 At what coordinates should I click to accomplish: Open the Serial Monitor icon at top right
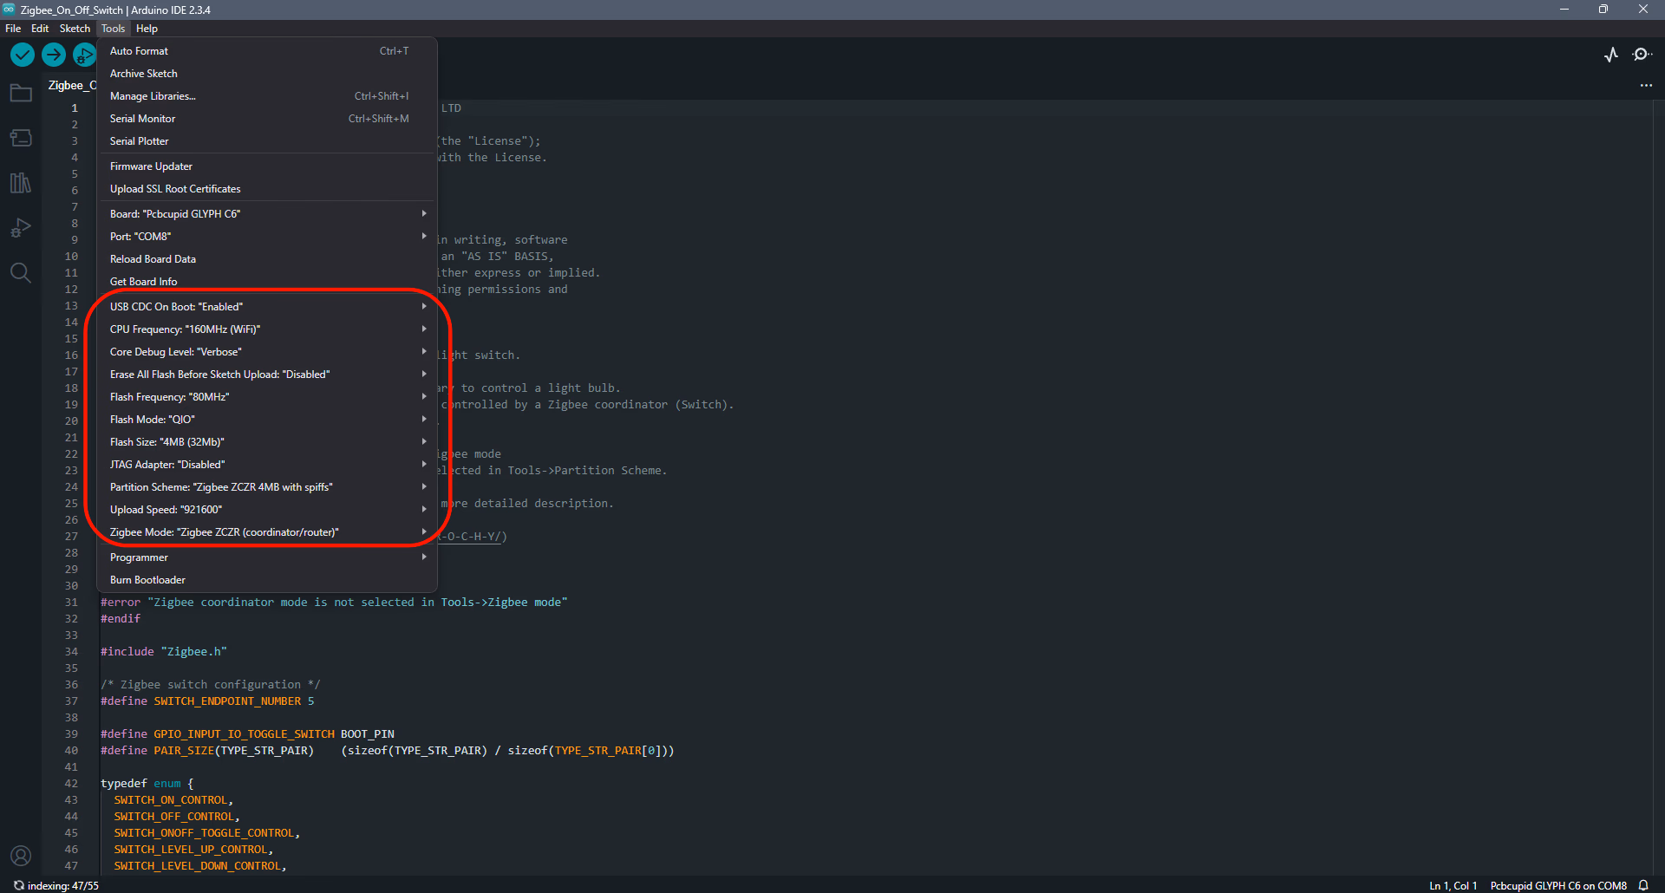coord(1643,54)
